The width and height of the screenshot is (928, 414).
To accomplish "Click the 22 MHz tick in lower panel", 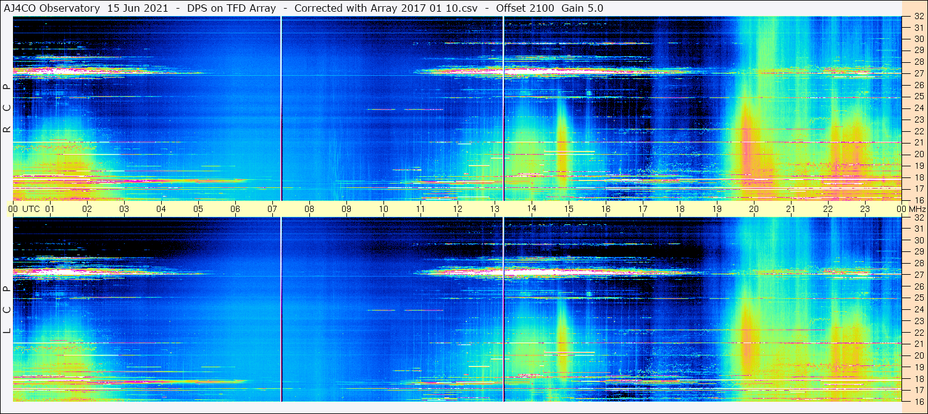I will 918,333.
